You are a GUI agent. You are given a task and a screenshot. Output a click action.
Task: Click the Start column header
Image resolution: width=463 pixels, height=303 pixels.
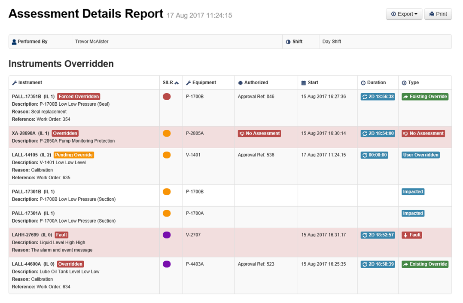312,83
